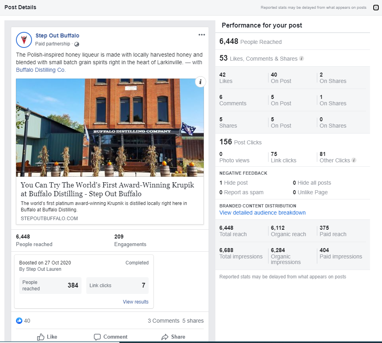The width and height of the screenshot is (382, 343).
Task: Click the info icon beside Likes, Comments & Shares
Action: click(x=301, y=59)
